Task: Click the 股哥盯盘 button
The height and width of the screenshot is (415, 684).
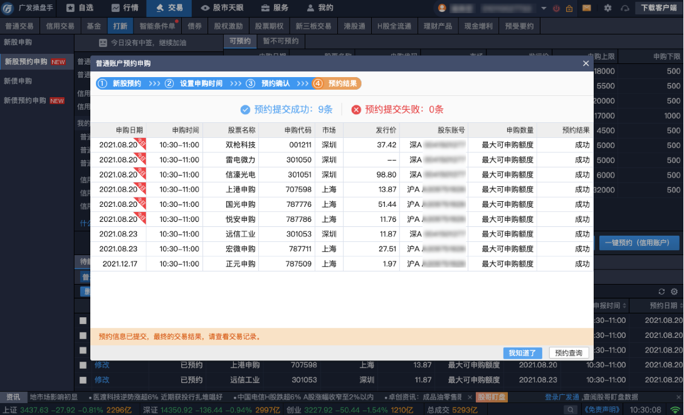Action: 492,397
